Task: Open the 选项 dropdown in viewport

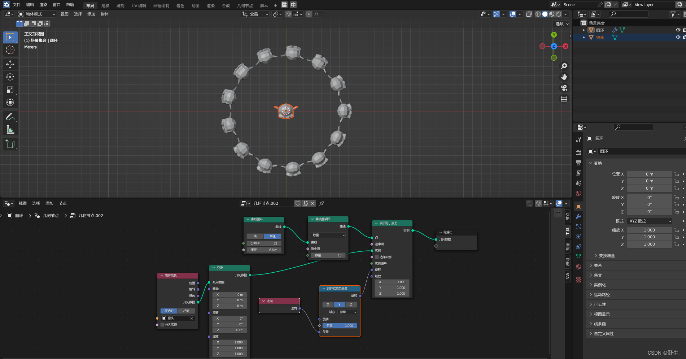Action: (x=562, y=24)
